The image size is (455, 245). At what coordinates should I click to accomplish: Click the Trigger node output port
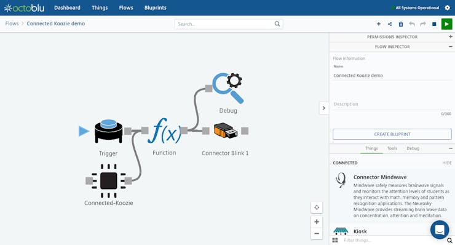click(128, 131)
